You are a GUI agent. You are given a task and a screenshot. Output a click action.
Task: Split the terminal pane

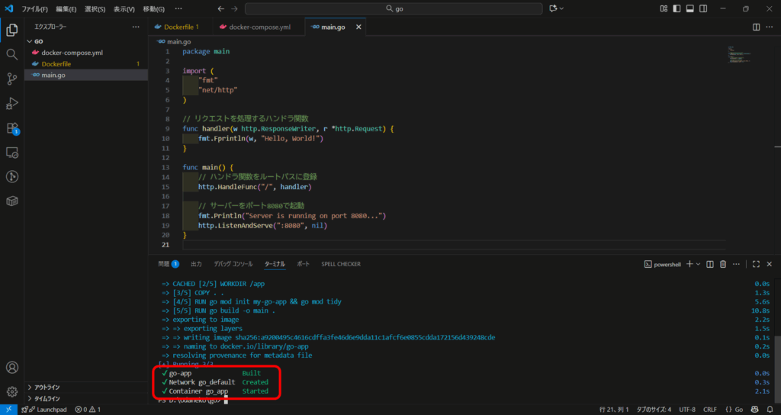[x=709, y=264]
